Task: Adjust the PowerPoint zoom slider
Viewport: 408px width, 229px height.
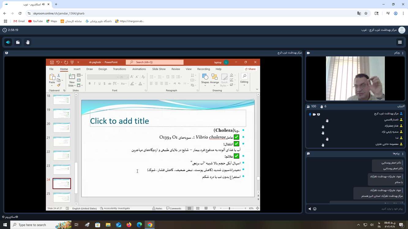Action: [x=229, y=208]
